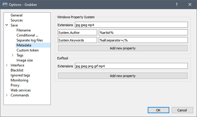This screenshot has height=117, width=197.
Task: Click the %artist% value field
Action: point(143,33)
